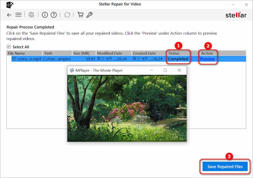Viewport: 253px width, 178px height.
Task: Click the Completed status cell
Action: [178, 59]
